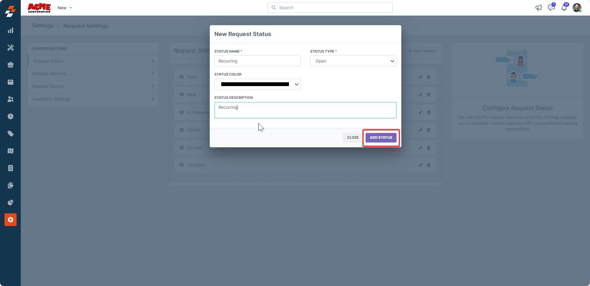
Task: Edit the On Hold status pencil icon
Action: point(420,148)
